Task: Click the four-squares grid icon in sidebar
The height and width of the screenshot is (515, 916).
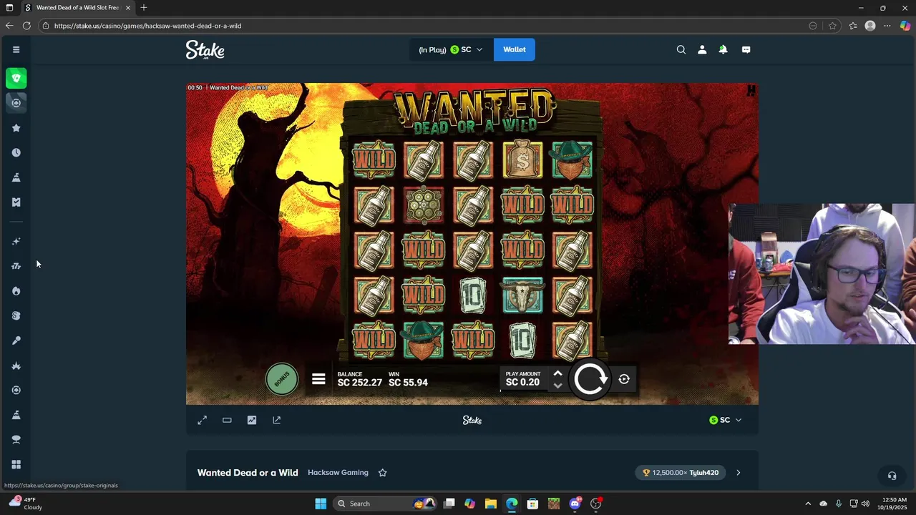Action: (16, 464)
